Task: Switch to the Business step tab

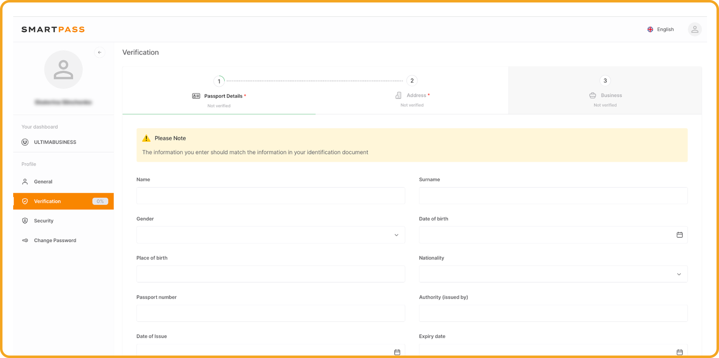Action: pyautogui.click(x=605, y=95)
